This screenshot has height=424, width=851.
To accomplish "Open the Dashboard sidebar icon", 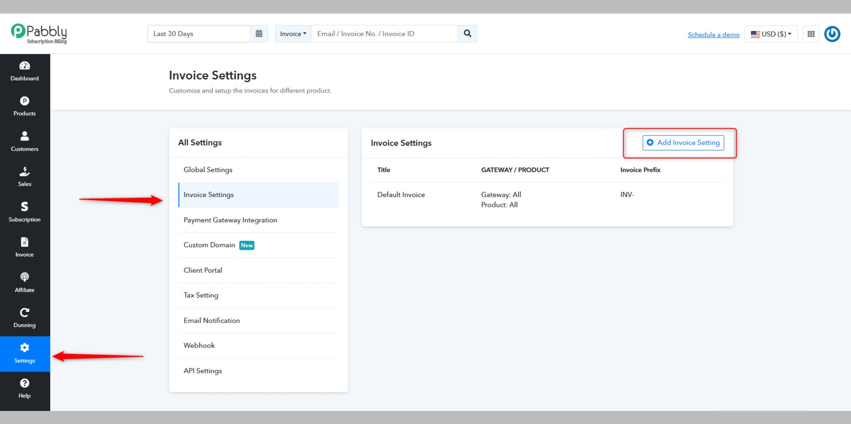I will [x=25, y=66].
